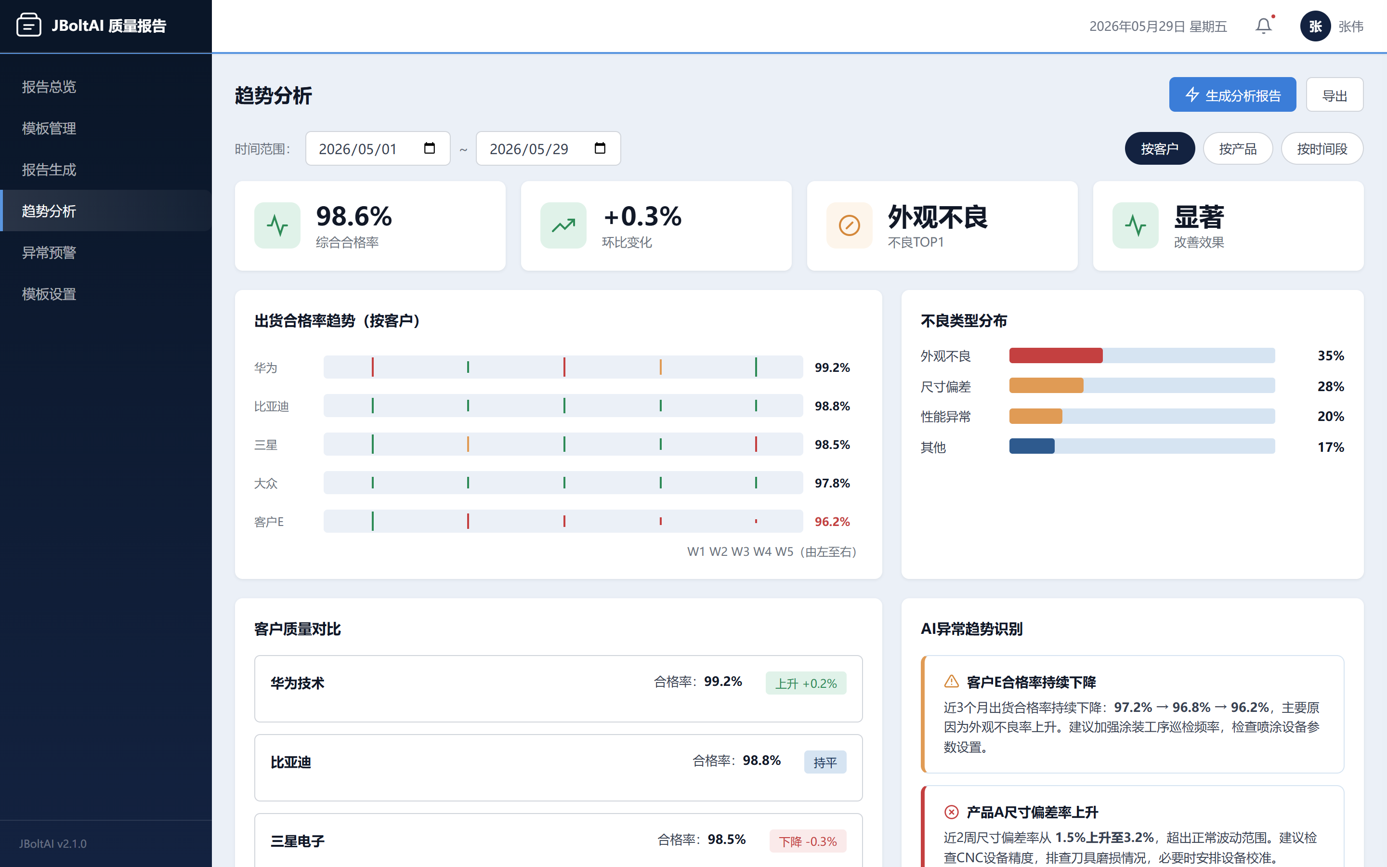Viewport: 1387px width, 867px height.
Task: Click the 外观不良 red distribution bar
Action: coord(1056,355)
